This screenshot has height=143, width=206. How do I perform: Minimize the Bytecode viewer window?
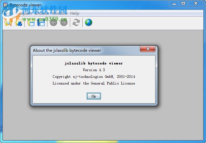point(174,4)
